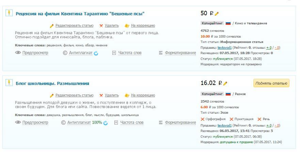Image resolution: width=300 pixels, height=157 pixels.
Task: Click "Редактировать статью" for the blog article
Action: tap(74, 95)
